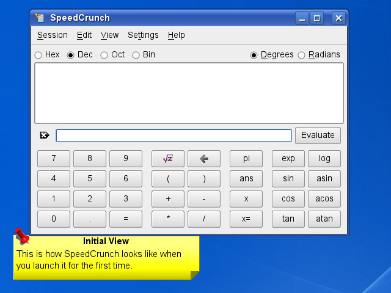
Task: Insert the ans variable
Action: coord(246,179)
